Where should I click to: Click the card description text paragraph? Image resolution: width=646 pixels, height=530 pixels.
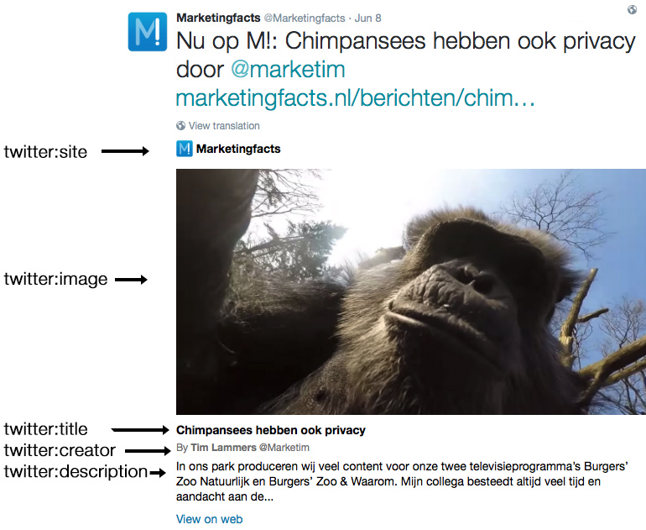(x=402, y=481)
